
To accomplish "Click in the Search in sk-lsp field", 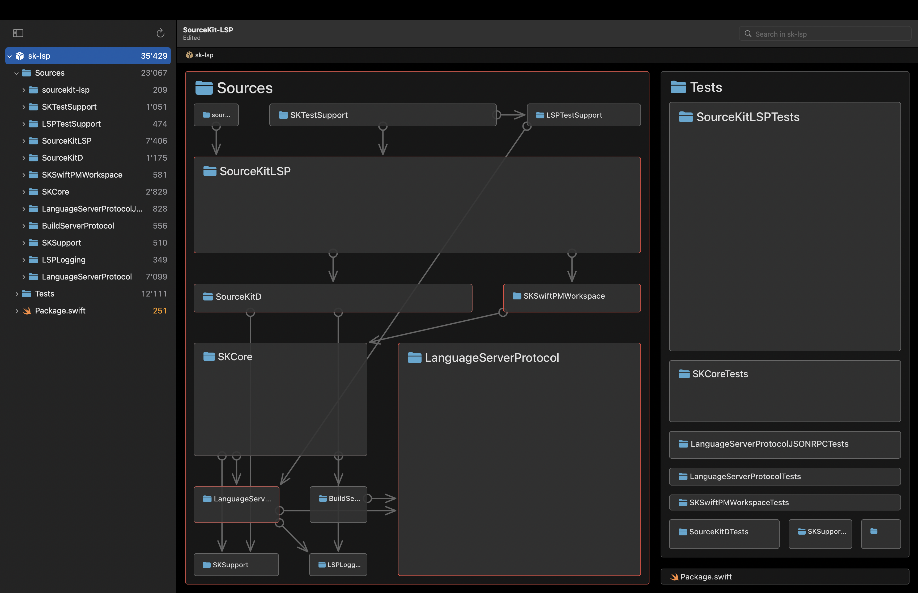I will click(825, 34).
